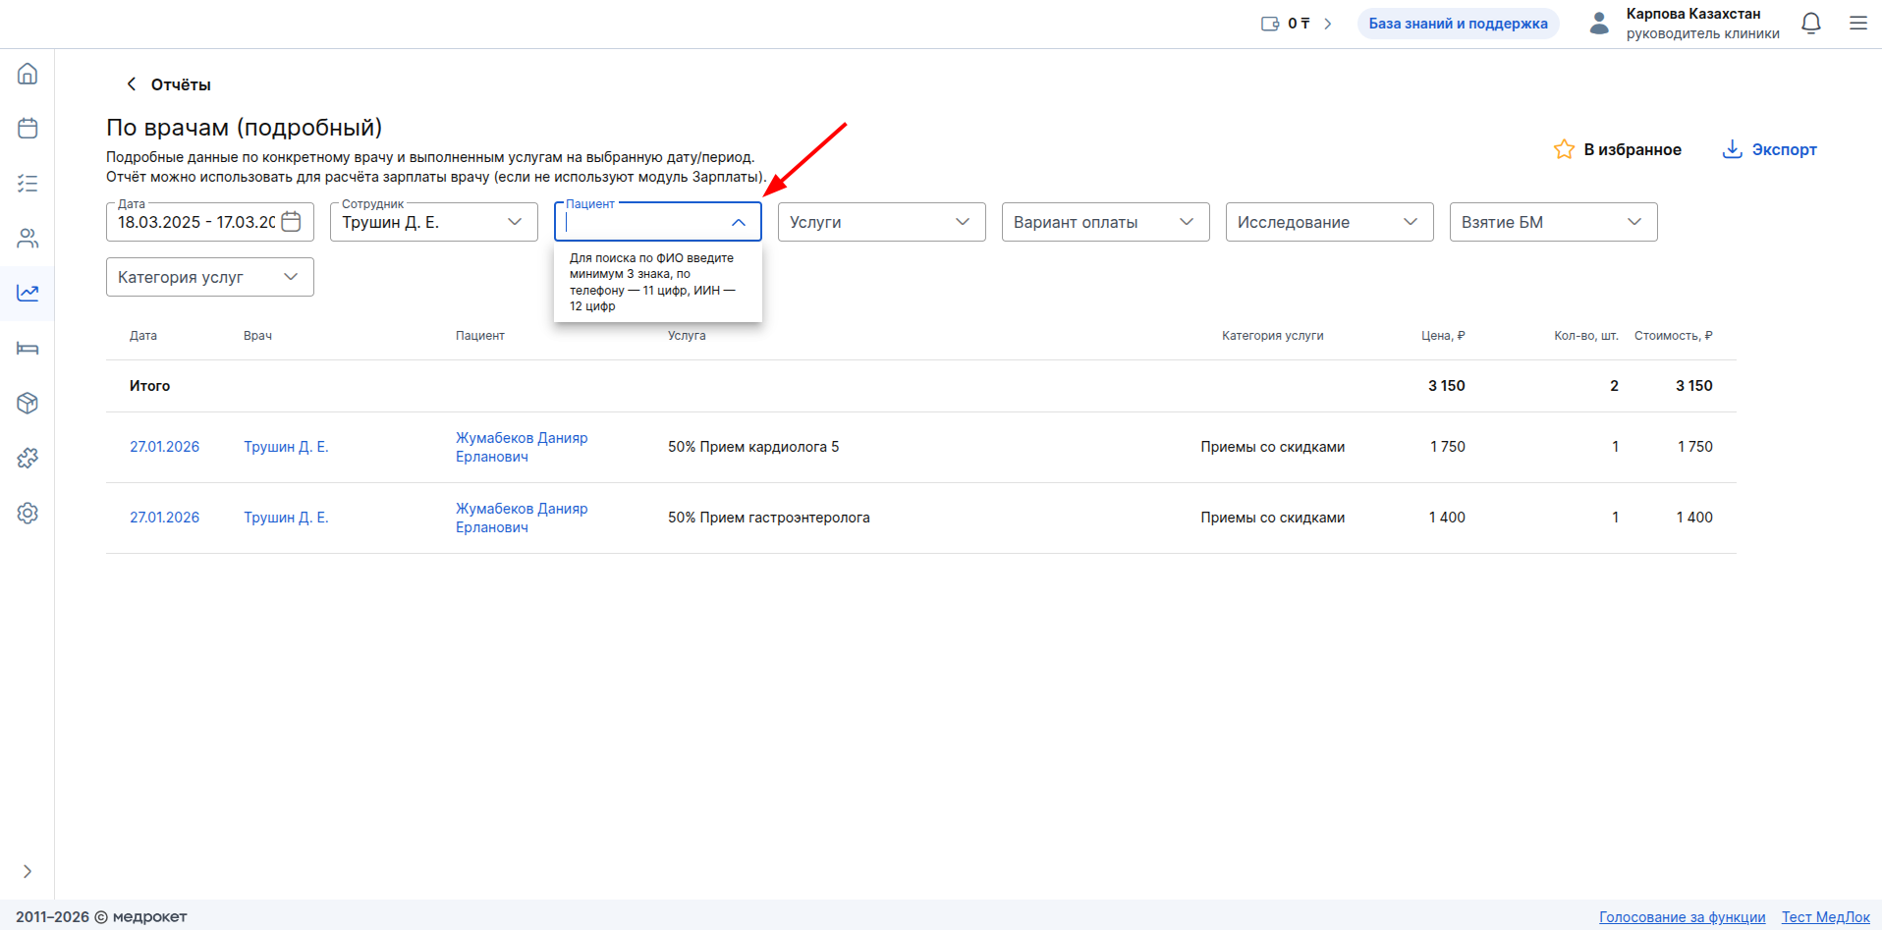The image size is (1882, 930).
Task: Open the warehouse box sidebar icon
Action: pyautogui.click(x=28, y=404)
